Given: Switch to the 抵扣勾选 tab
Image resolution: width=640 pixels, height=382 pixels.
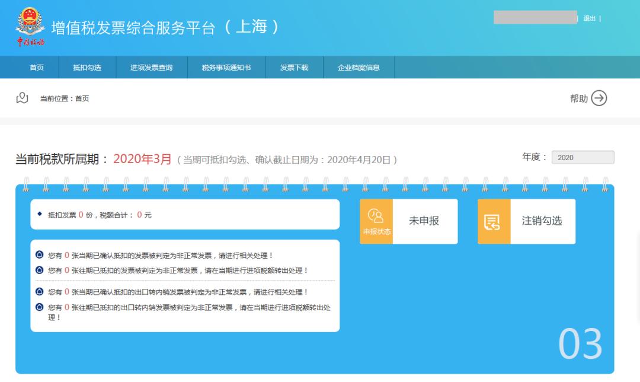Looking at the screenshot, I should (x=87, y=68).
